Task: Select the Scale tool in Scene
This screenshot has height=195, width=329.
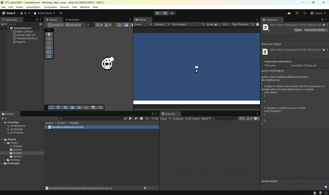Action: tap(49, 47)
